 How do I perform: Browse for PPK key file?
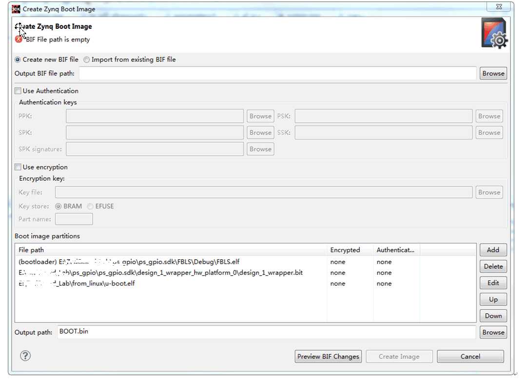point(260,116)
